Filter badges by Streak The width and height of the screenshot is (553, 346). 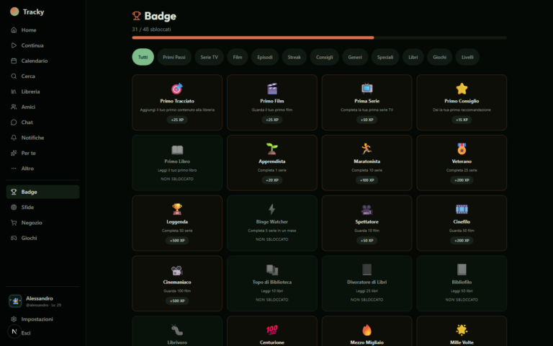point(294,57)
